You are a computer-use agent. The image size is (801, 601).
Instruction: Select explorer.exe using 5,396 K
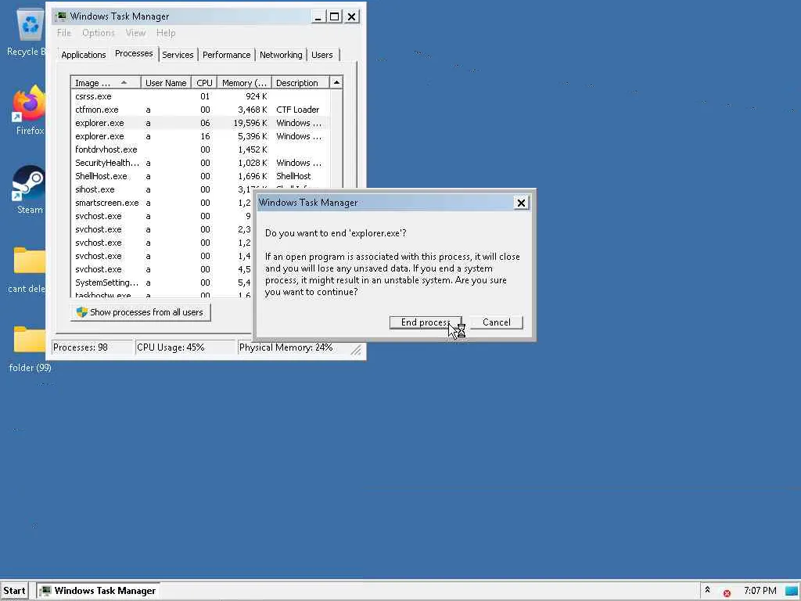click(200, 136)
